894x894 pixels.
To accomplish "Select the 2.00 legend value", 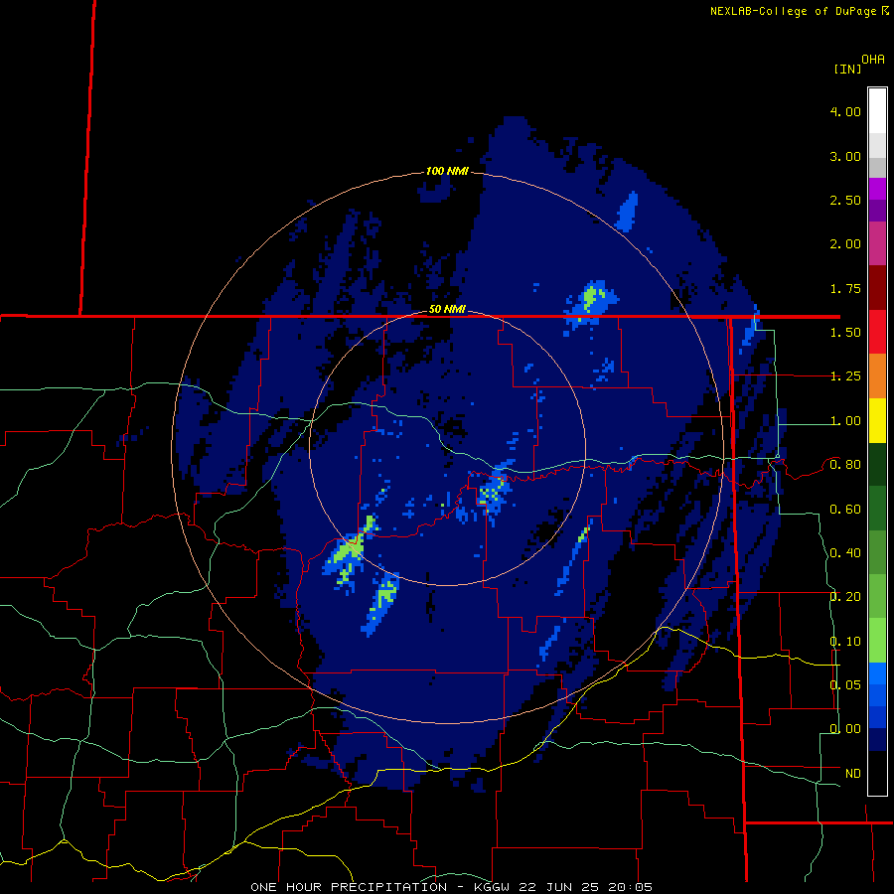I will click(x=845, y=243).
